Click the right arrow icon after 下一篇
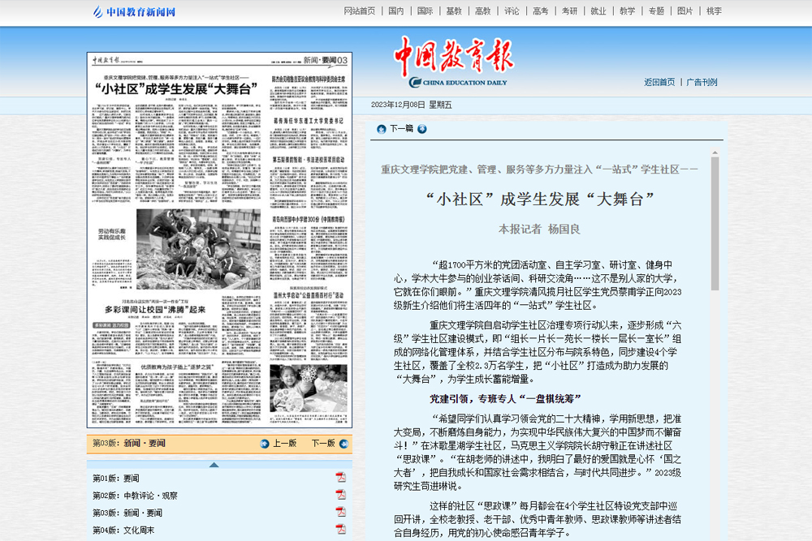This screenshot has height=541, width=812. click(x=422, y=129)
